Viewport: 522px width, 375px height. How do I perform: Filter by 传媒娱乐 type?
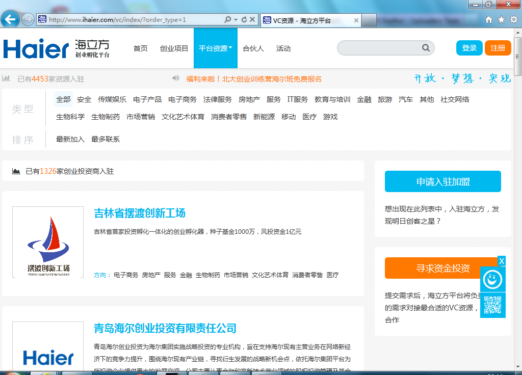coord(112,99)
